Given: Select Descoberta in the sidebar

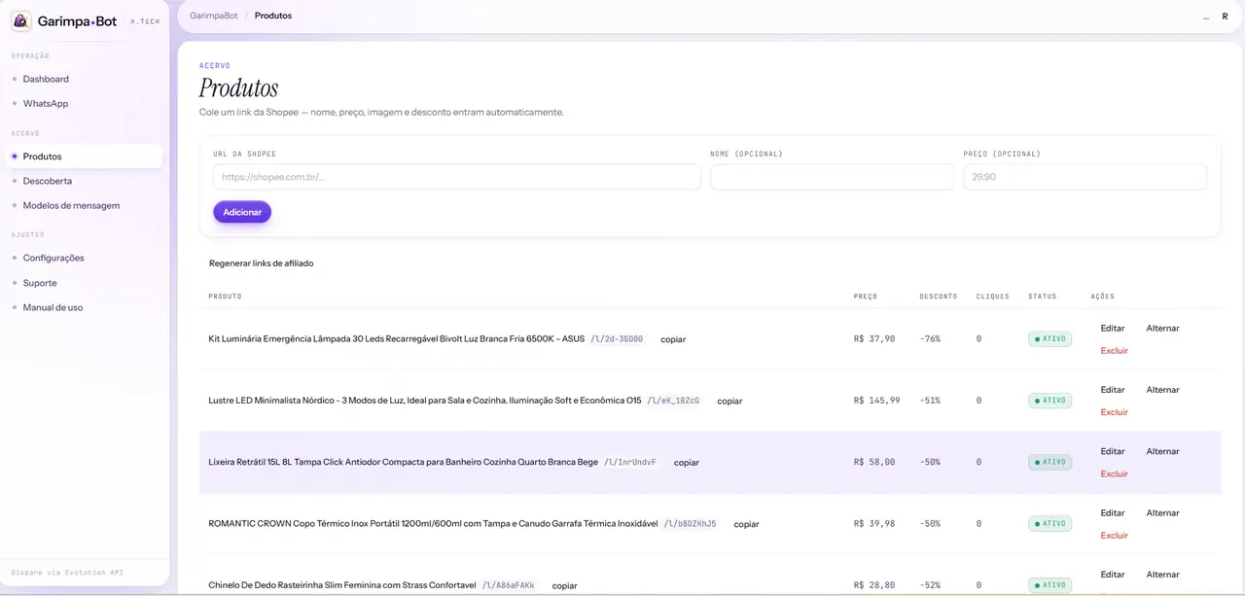Looking at the screenshot, I should click(x=48, y=181).
